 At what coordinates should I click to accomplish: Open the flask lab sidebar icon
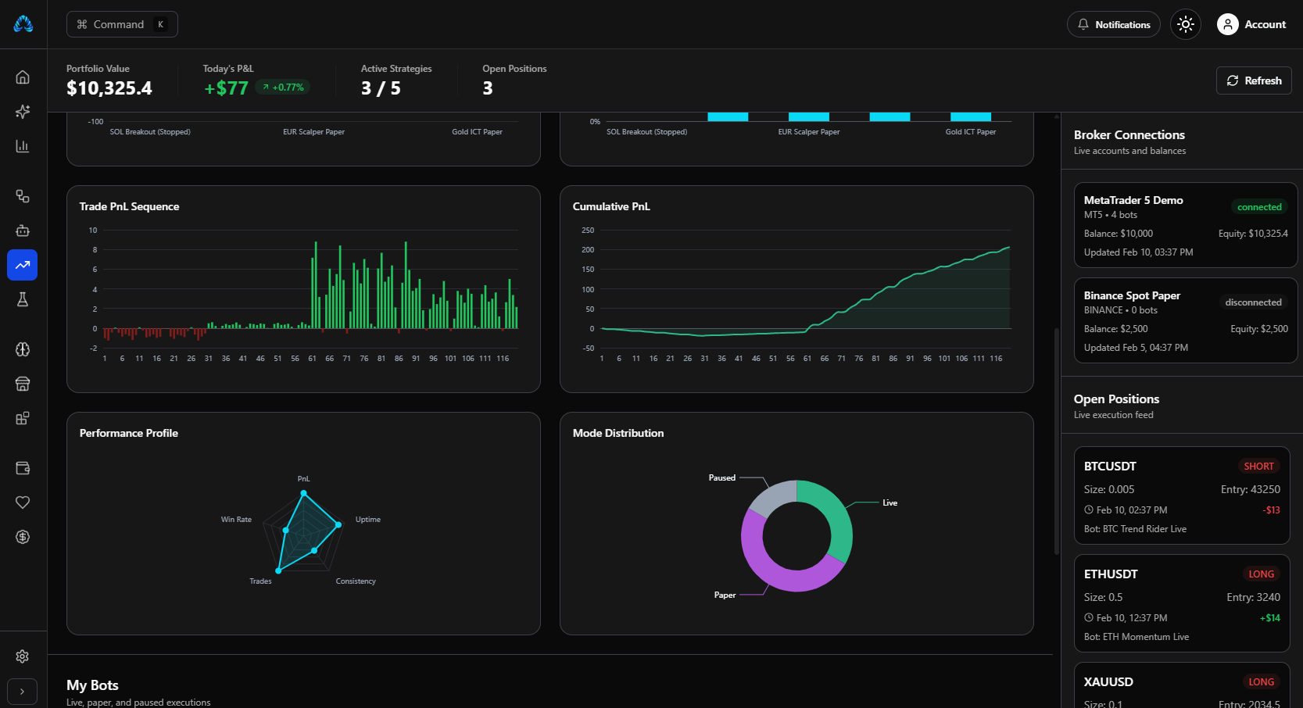click(23, 299)
